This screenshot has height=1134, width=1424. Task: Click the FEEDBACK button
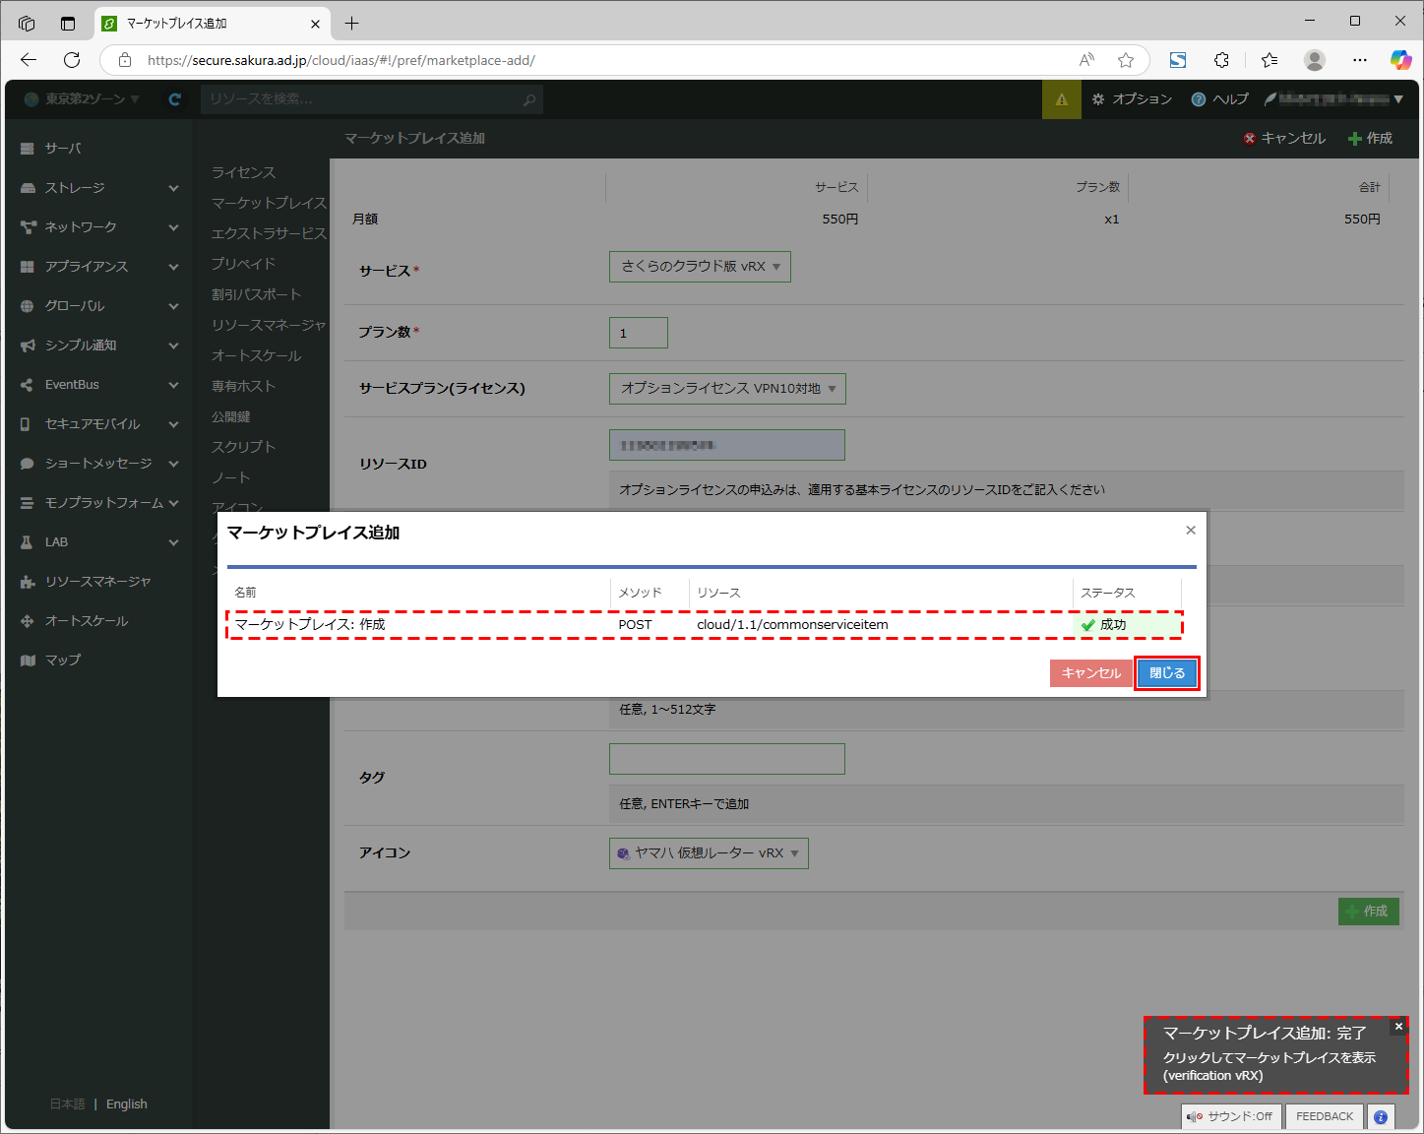(1325, 1116)
